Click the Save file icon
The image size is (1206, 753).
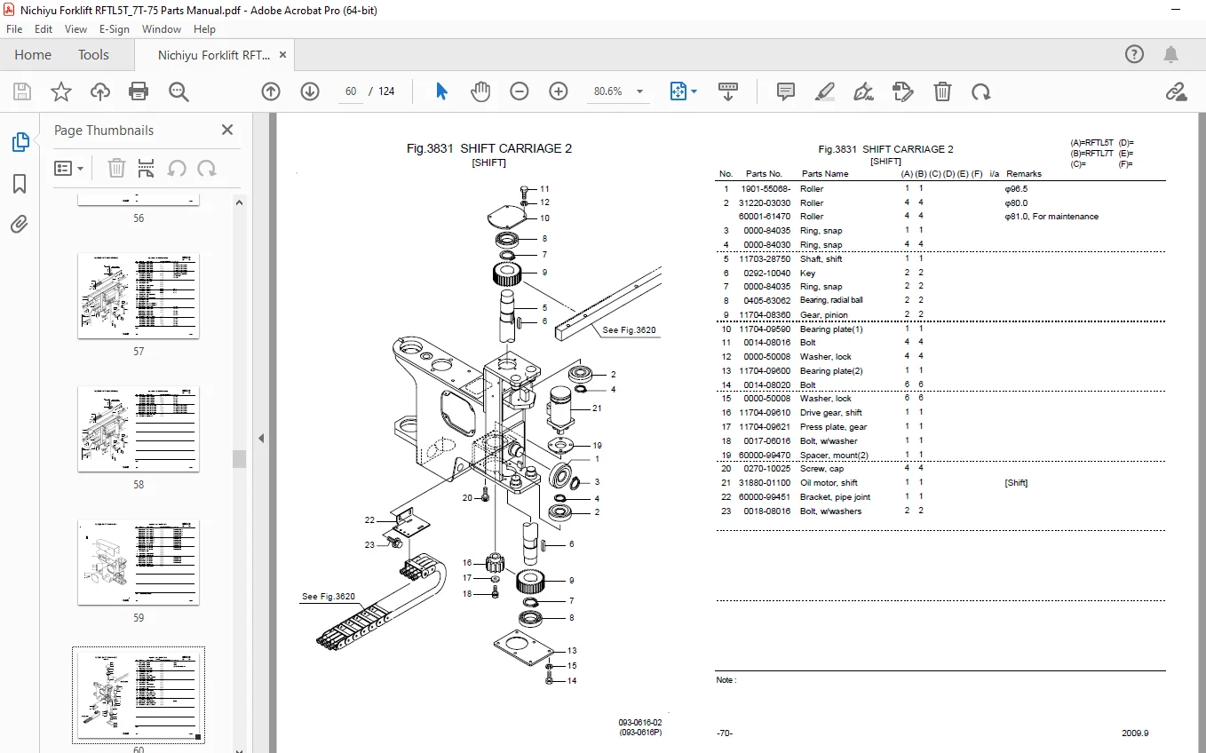(x=22, y=91)
